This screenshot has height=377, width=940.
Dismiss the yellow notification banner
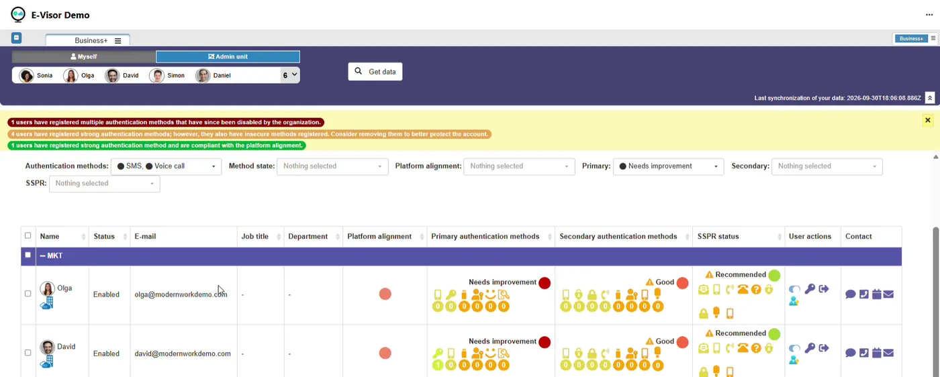(x=927, y=121)
